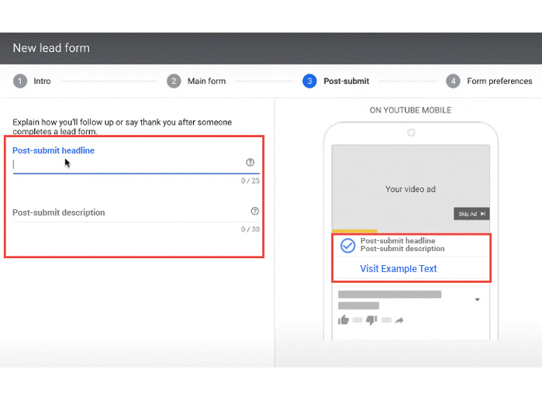The image size is (542, 400).
Task: Click the step 4 Form preferences circle
Action: (453, 81)
